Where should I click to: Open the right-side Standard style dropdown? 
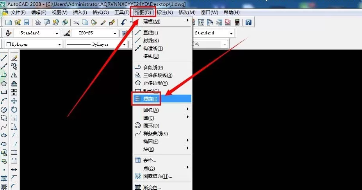coord(231,33)
